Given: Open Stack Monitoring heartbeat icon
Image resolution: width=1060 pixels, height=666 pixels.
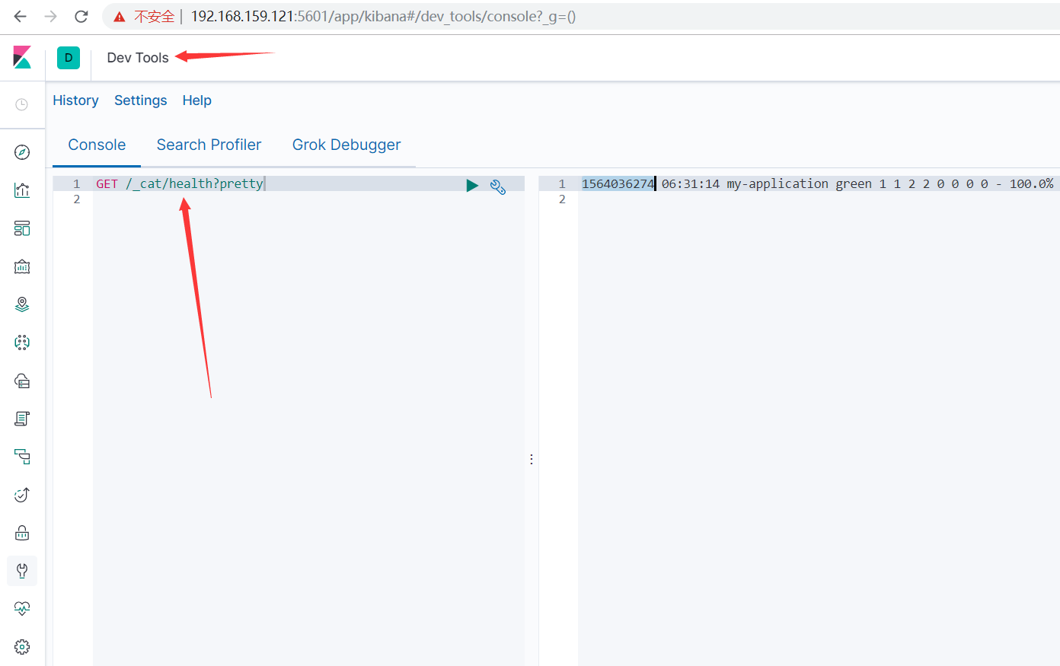Looking at the screenshot, I should click(22, 608).
